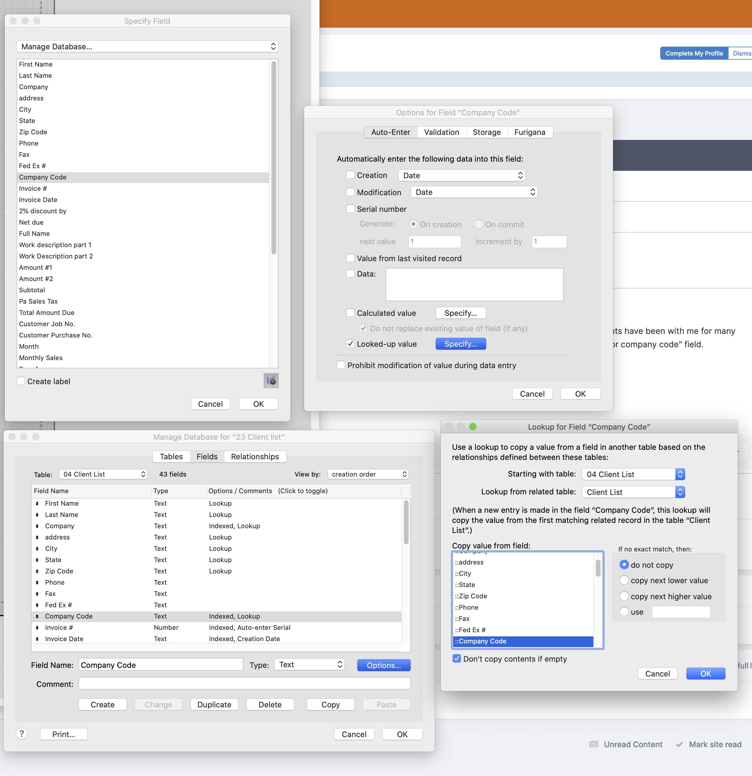
Task: Click the Specify Field list scrollbar
Action: click(274, 158)
